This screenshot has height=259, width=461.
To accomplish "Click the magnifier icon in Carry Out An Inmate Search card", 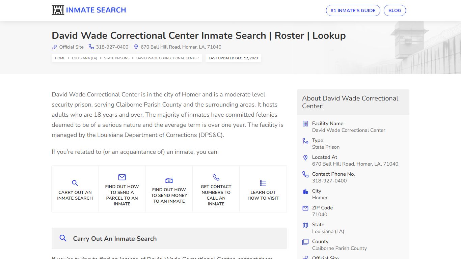I will point(75,183).
